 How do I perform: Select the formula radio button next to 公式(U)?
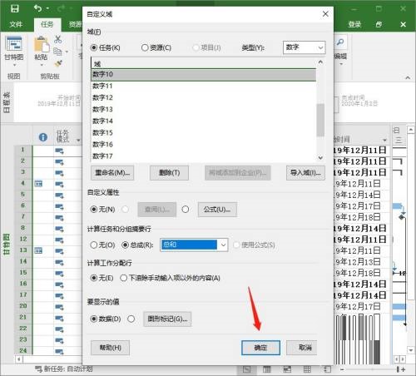click(186, 209)
